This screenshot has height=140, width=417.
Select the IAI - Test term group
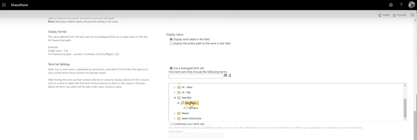[x=186, y=92]
